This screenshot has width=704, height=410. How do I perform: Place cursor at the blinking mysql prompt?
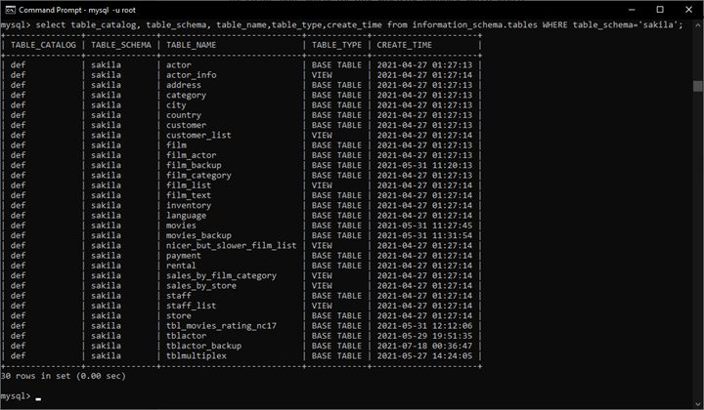38,397
